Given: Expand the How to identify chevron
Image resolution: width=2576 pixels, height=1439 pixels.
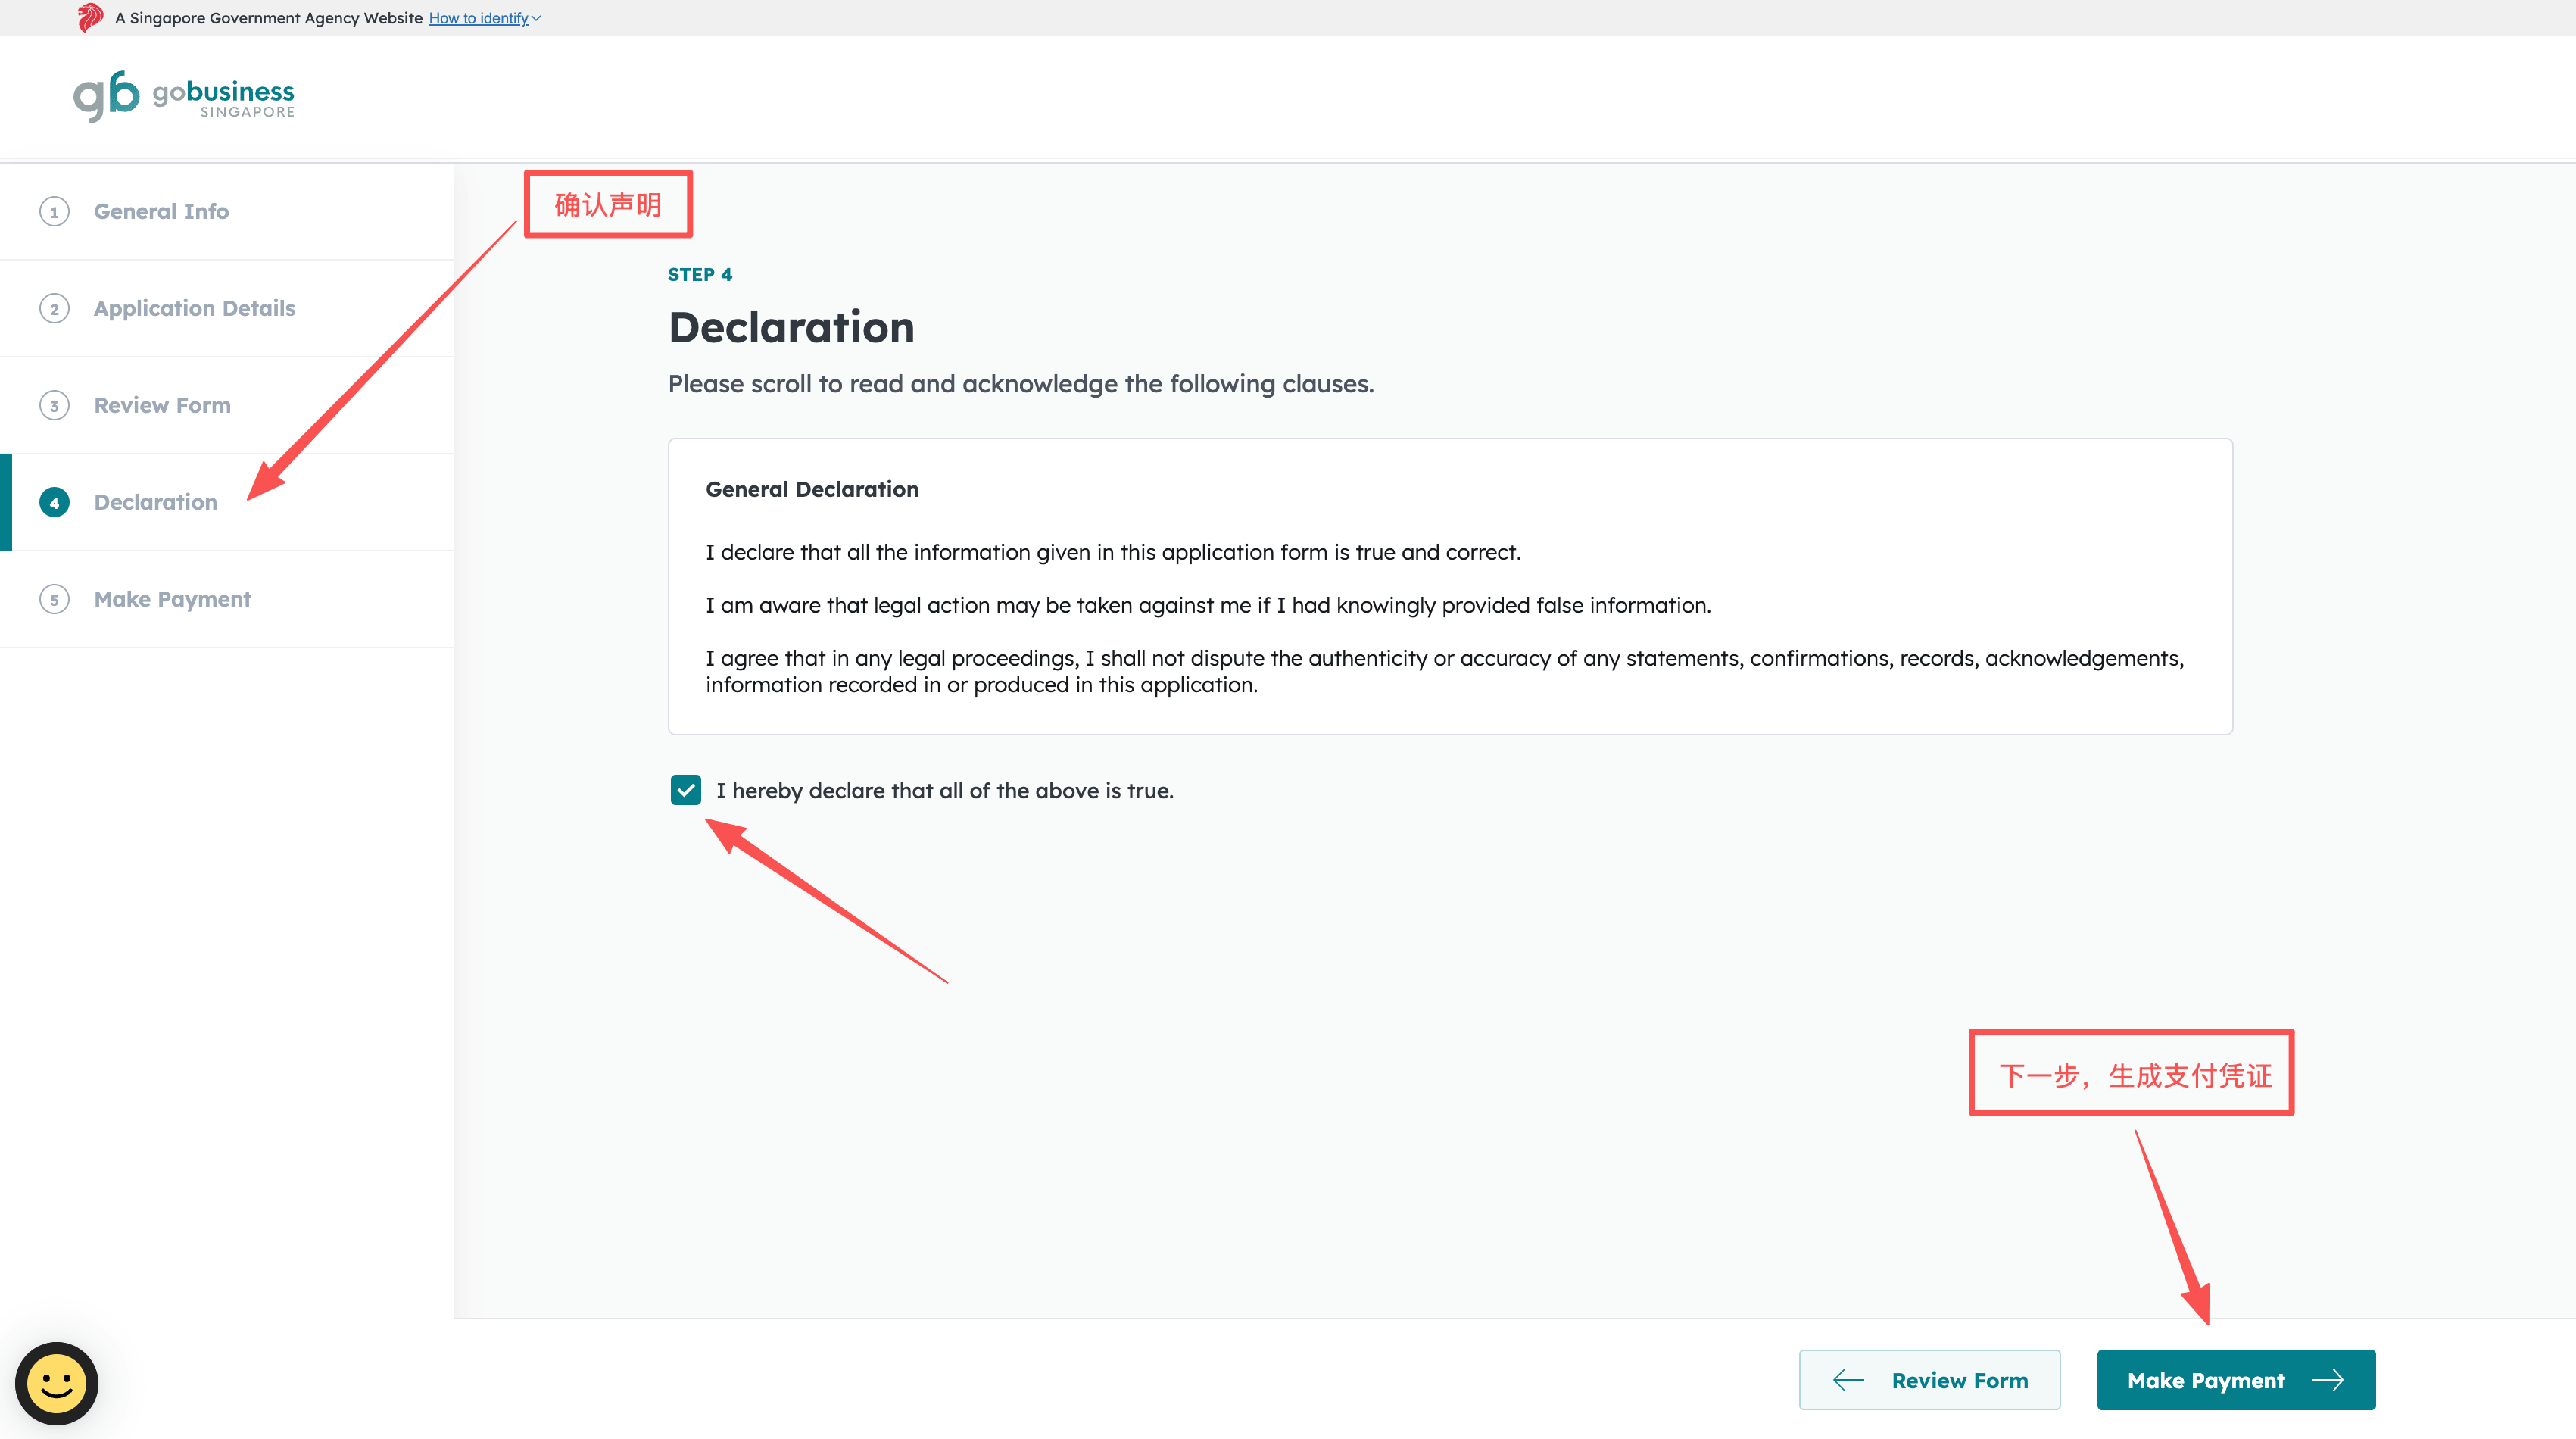Looking at the screenshot, I should [x=537, y=18].
